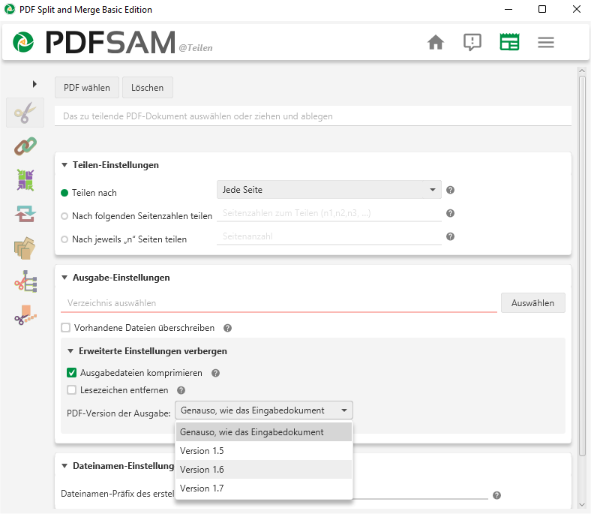Show help for Seitenanzahl field

pyautogui.click(x=450, y=236)
